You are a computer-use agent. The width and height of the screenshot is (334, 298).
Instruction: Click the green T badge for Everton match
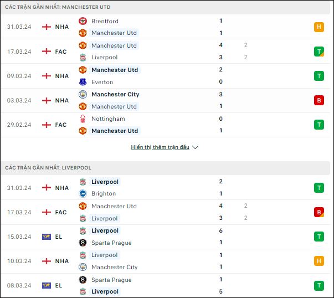pyautogui.click(x=319, y=76)
